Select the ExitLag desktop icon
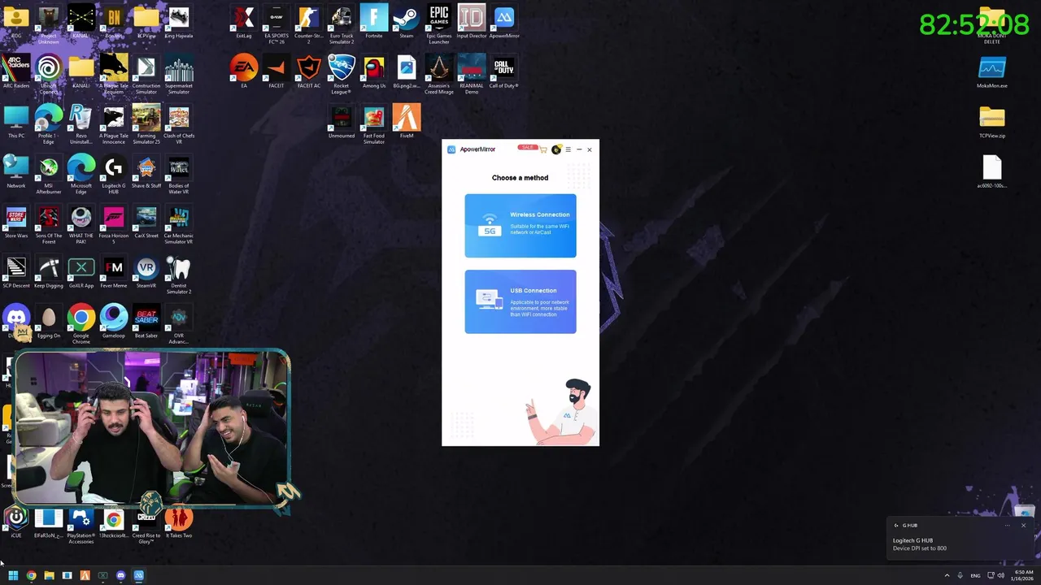 click(x=244, y=22)
